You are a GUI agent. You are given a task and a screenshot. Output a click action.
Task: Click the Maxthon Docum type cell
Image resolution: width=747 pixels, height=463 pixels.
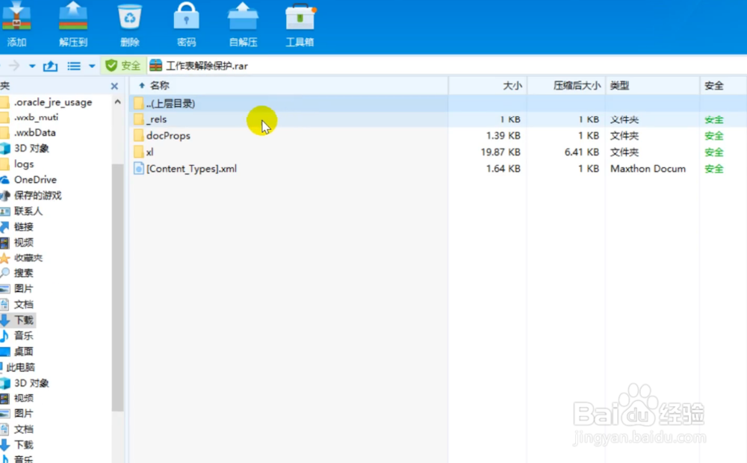[x=648, y=169]
